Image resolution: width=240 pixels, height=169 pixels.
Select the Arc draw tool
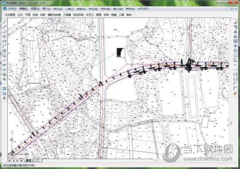(x=4, y=46)
